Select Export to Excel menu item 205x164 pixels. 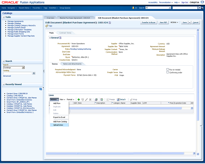(59, 117)
